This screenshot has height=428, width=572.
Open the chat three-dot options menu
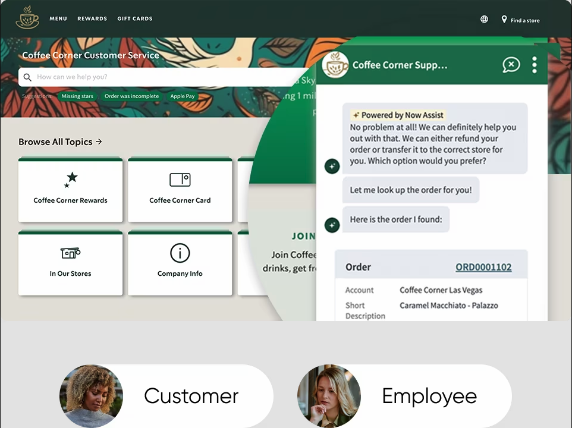pos(535,65)
